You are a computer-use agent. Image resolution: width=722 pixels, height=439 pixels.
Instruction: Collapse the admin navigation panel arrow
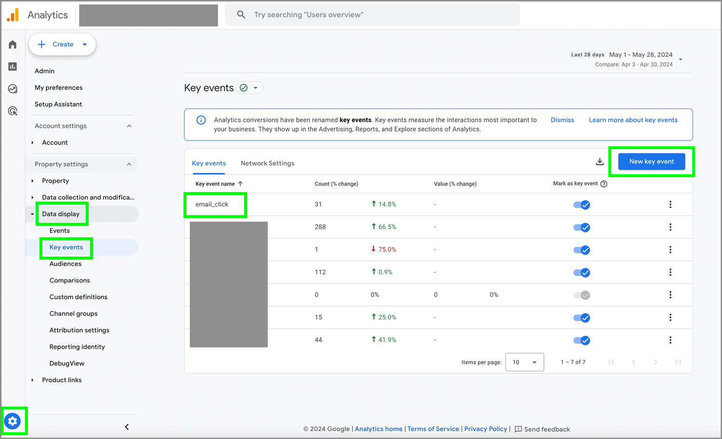coord(127,427)
